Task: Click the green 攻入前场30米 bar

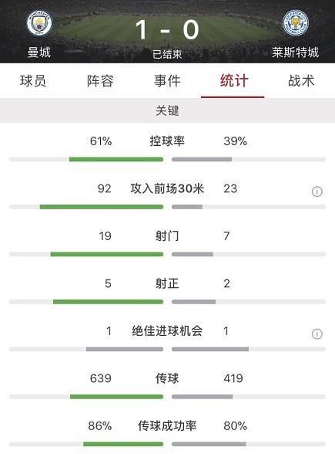Action: 102,207
